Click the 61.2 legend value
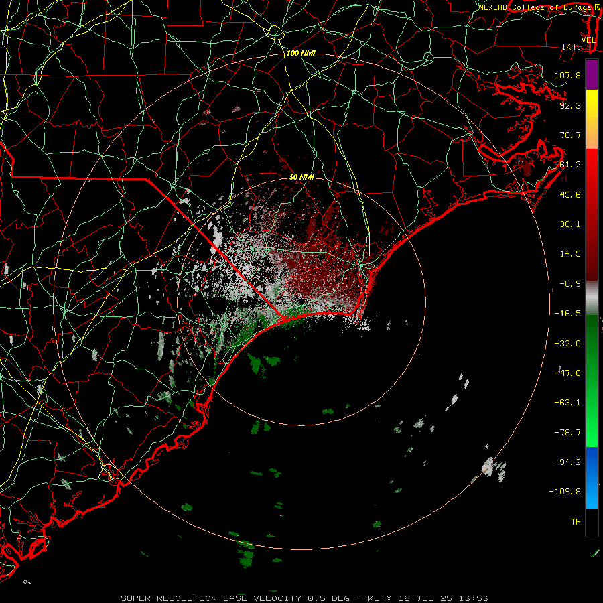603x603 pixels. point(570,165)
